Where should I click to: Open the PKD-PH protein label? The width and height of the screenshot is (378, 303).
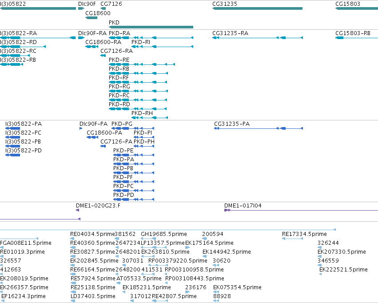pos(144,141)
